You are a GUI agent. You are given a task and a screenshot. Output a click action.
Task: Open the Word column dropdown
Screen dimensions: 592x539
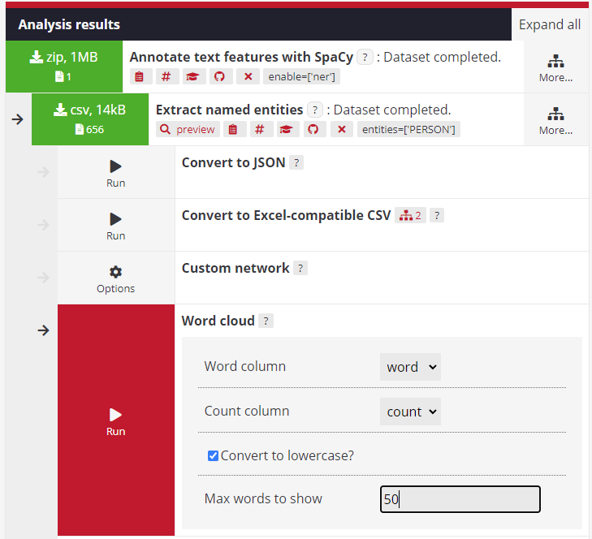409,367
